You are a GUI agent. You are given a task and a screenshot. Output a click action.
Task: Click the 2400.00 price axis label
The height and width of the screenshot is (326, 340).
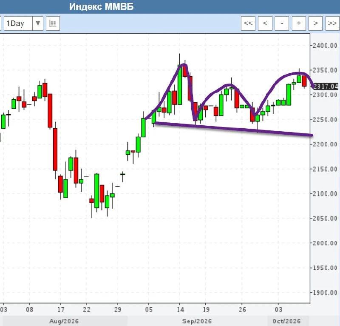(x=325, y=46)
